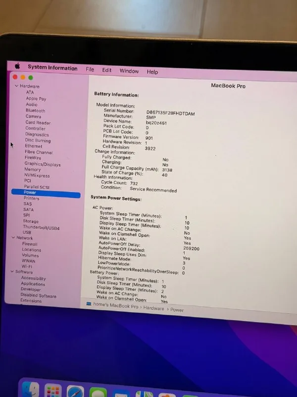Select Bluetooth in the sidebar
The height and width of the screenshot is (397, 297).
point(35,111)
